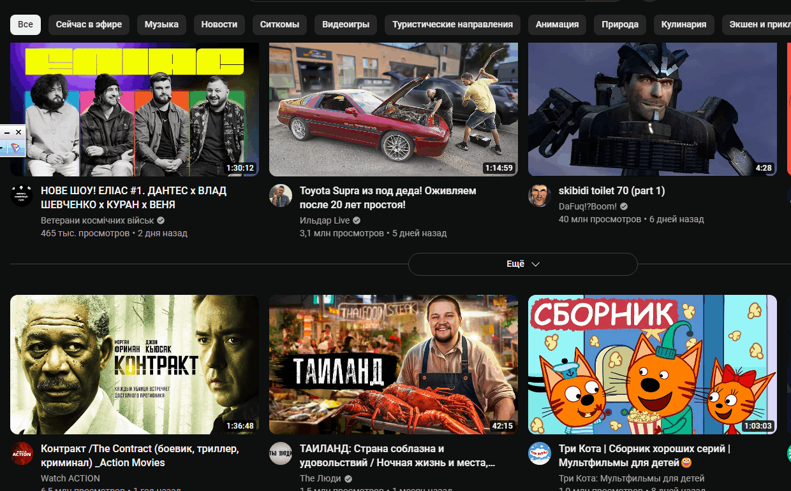Open title Контракт /The Contract
791x491 pixels.
pos(140,455)
